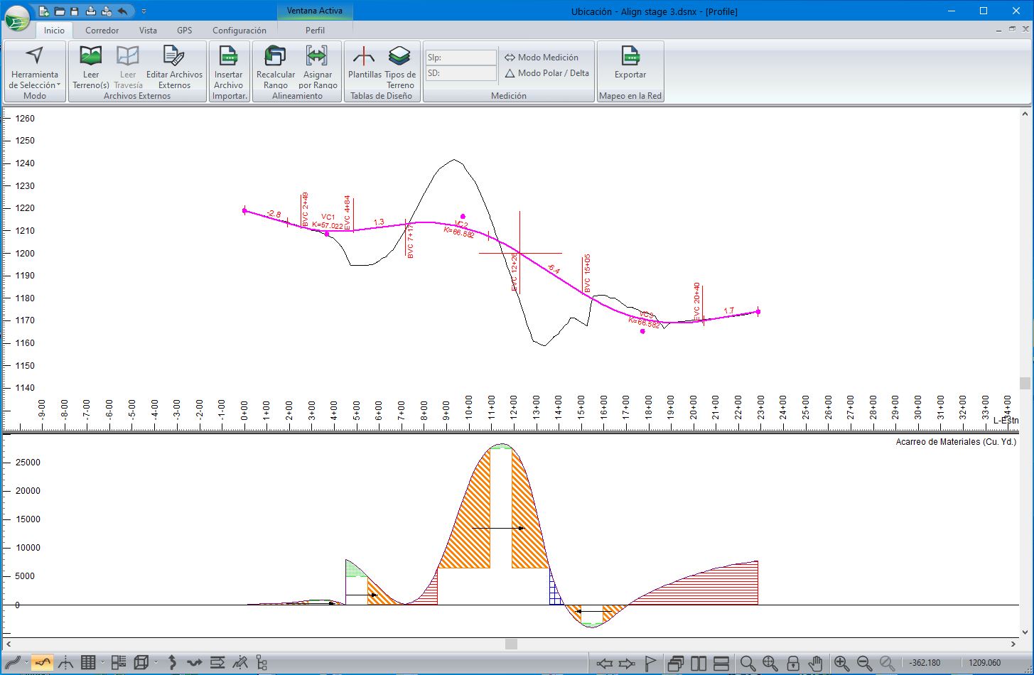Click Insertar Archivo icon

click(228, 57)
